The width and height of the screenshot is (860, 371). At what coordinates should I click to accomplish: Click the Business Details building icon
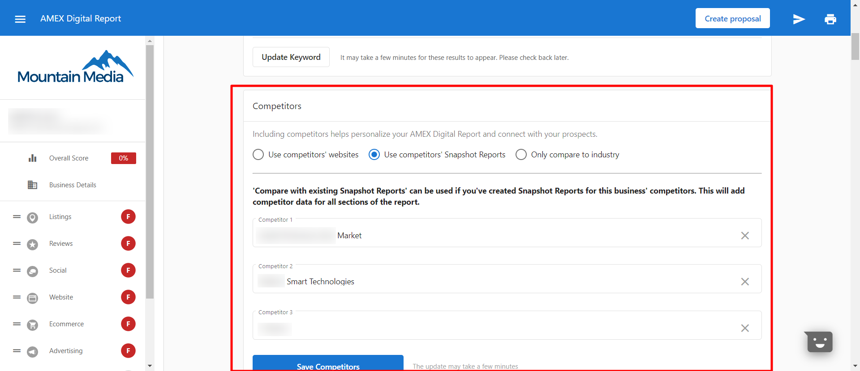tap(32, 185)
